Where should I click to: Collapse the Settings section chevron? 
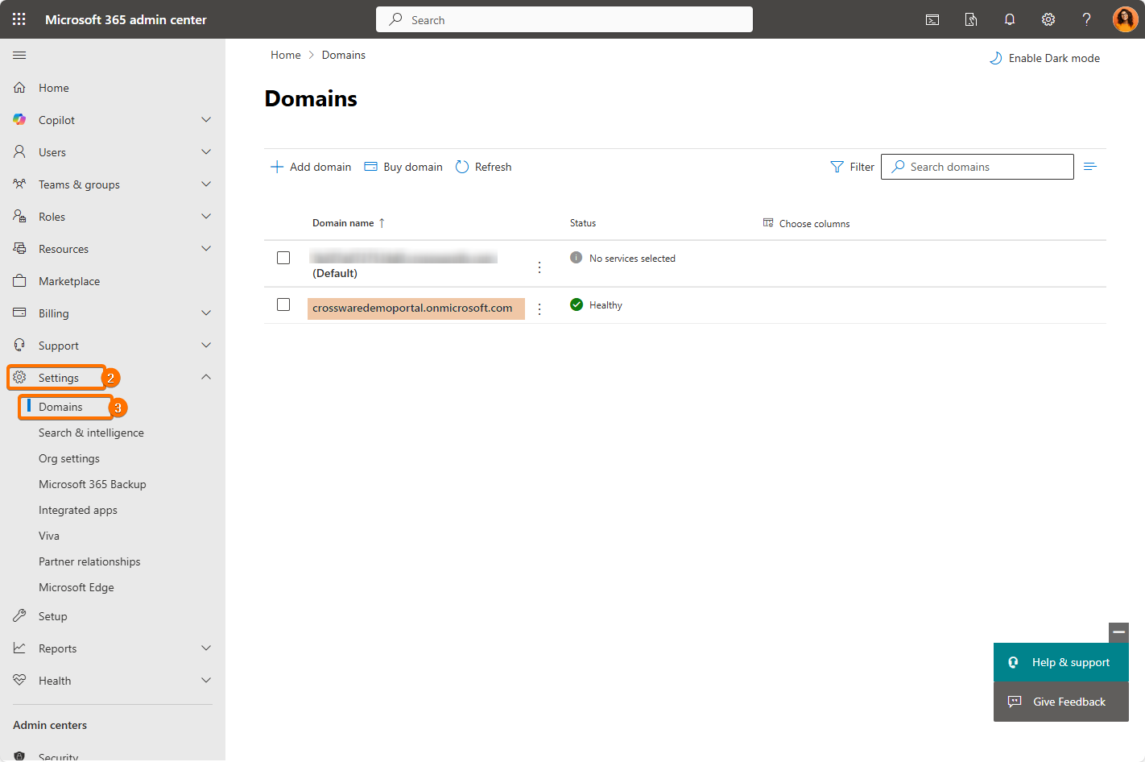(x=206, y=377)
